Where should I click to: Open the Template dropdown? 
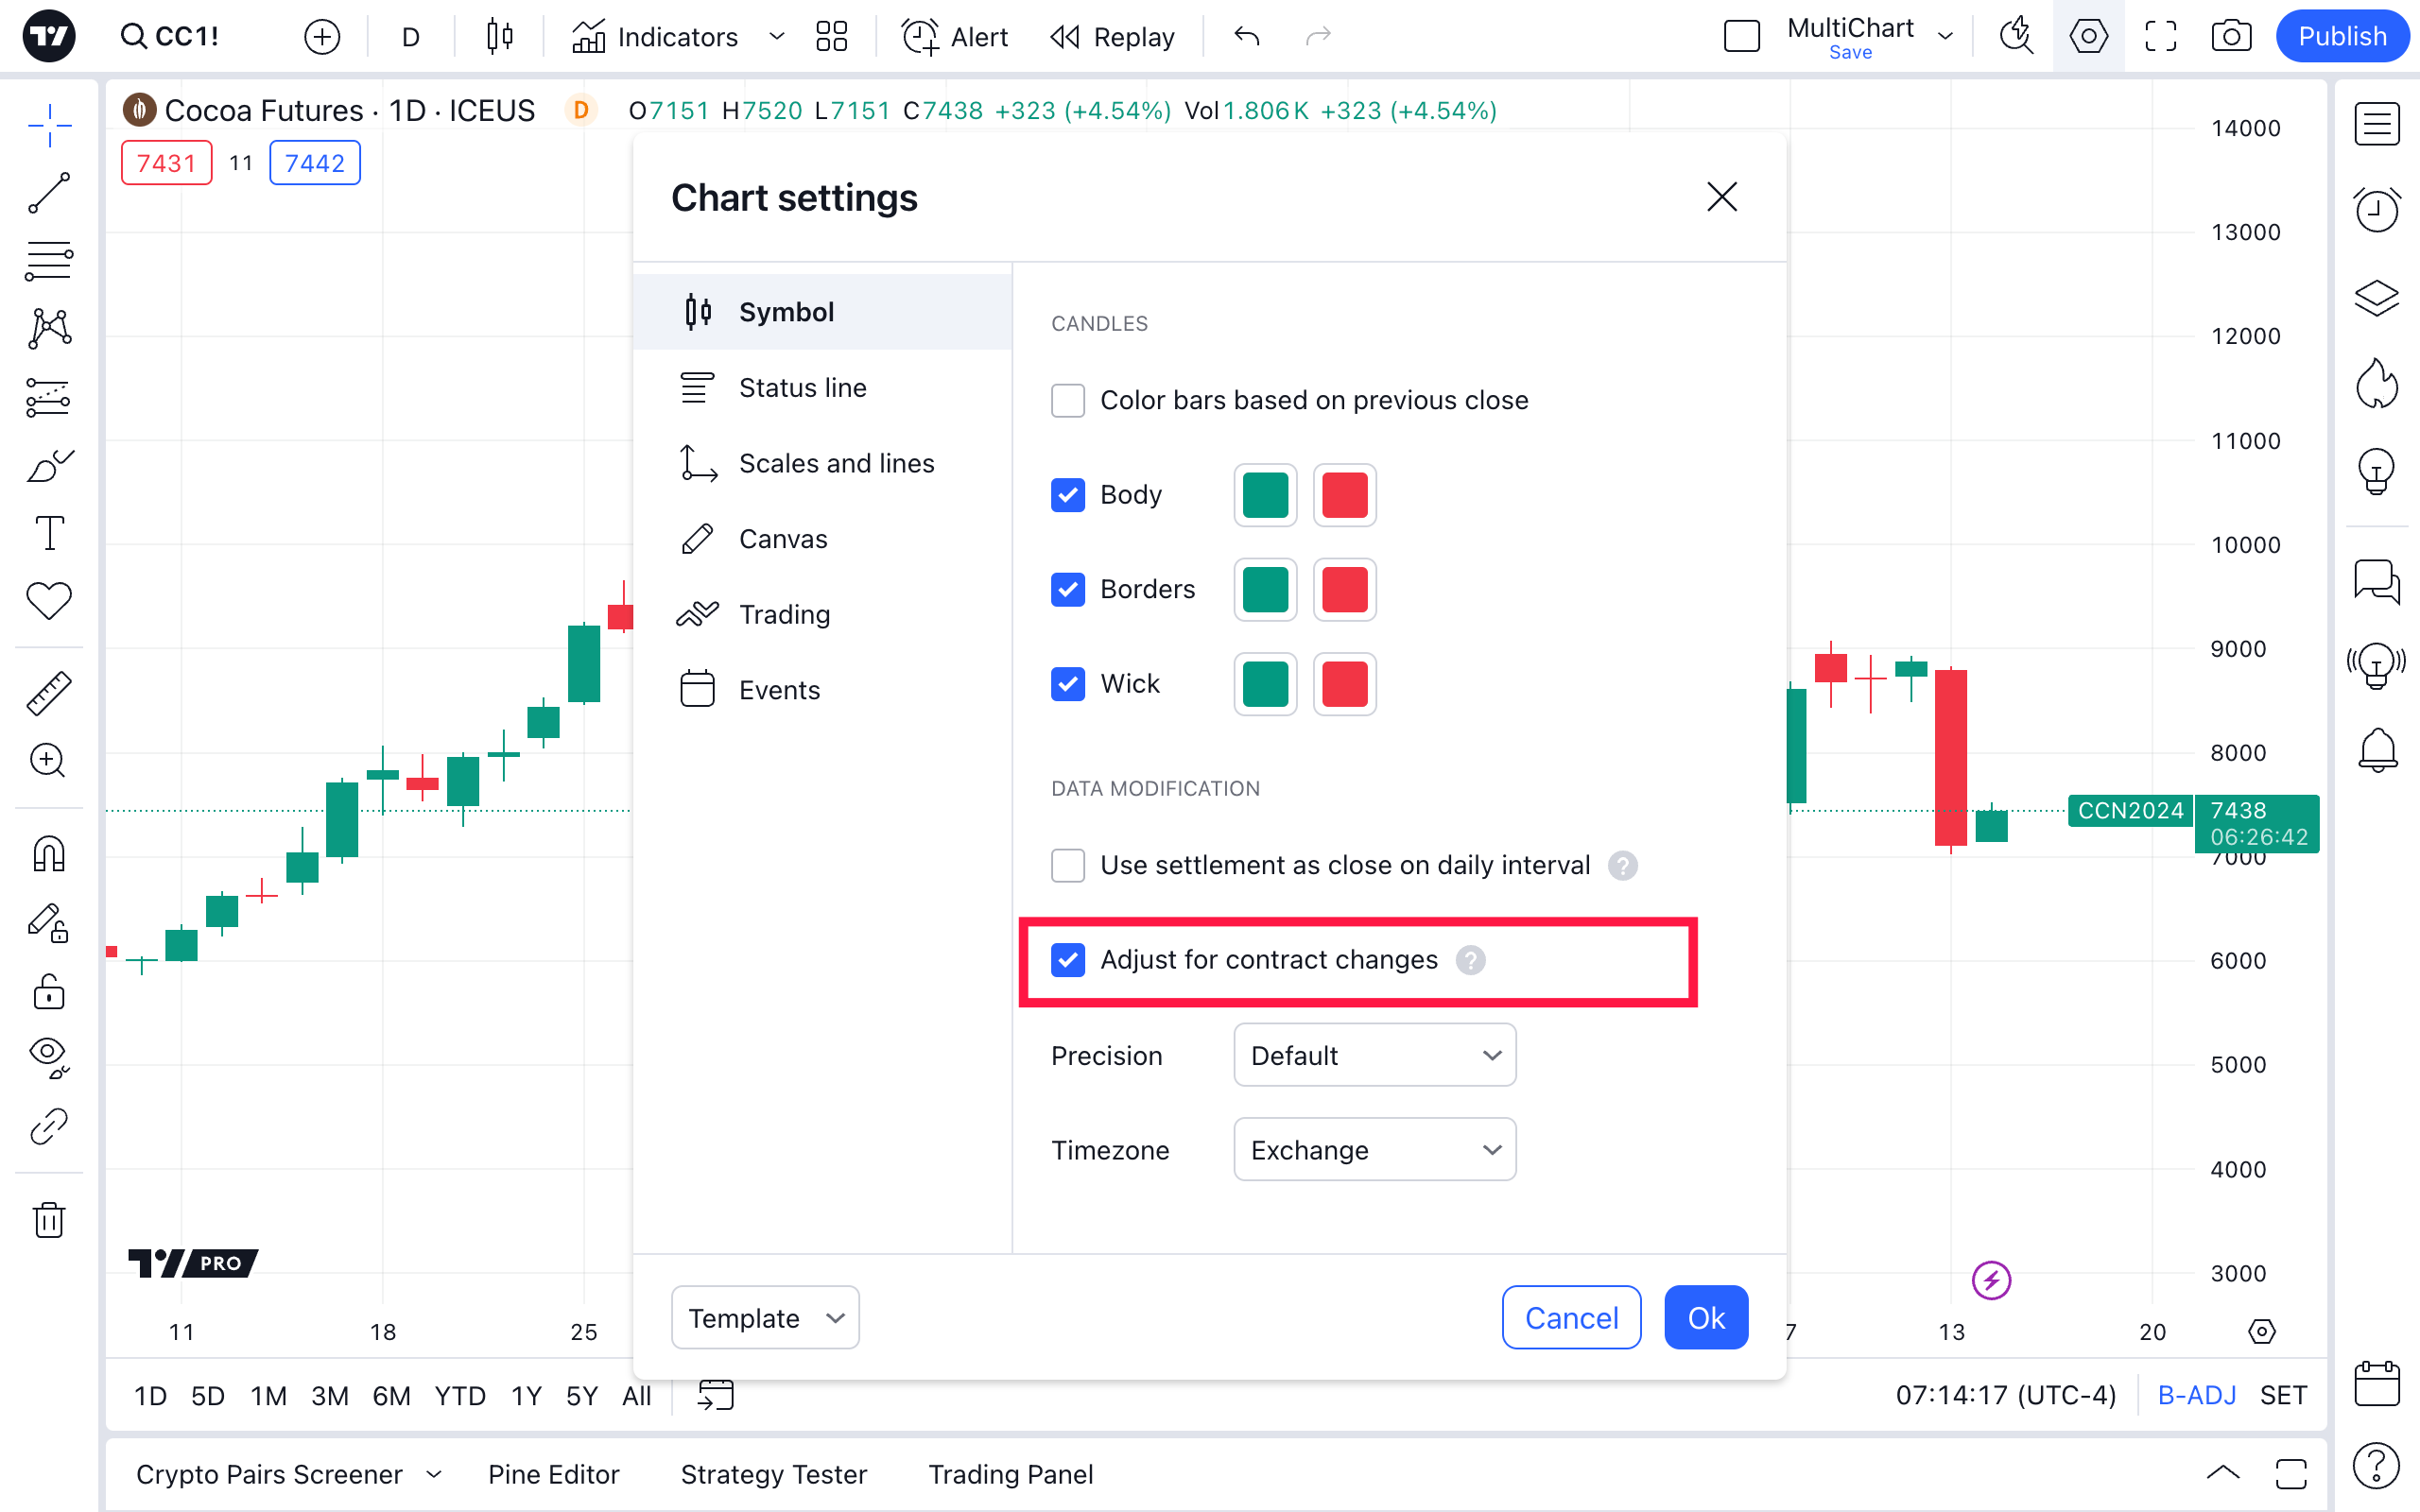click(765, 1318)
